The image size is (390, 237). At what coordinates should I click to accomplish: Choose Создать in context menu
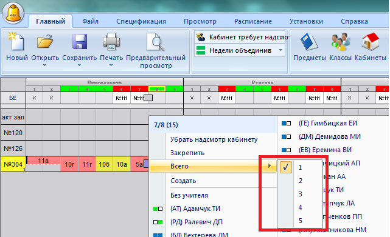click(x=214, y=181)
